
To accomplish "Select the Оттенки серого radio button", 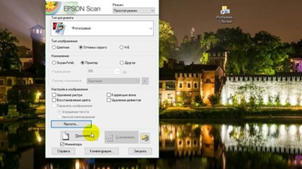I will point(81,47).
